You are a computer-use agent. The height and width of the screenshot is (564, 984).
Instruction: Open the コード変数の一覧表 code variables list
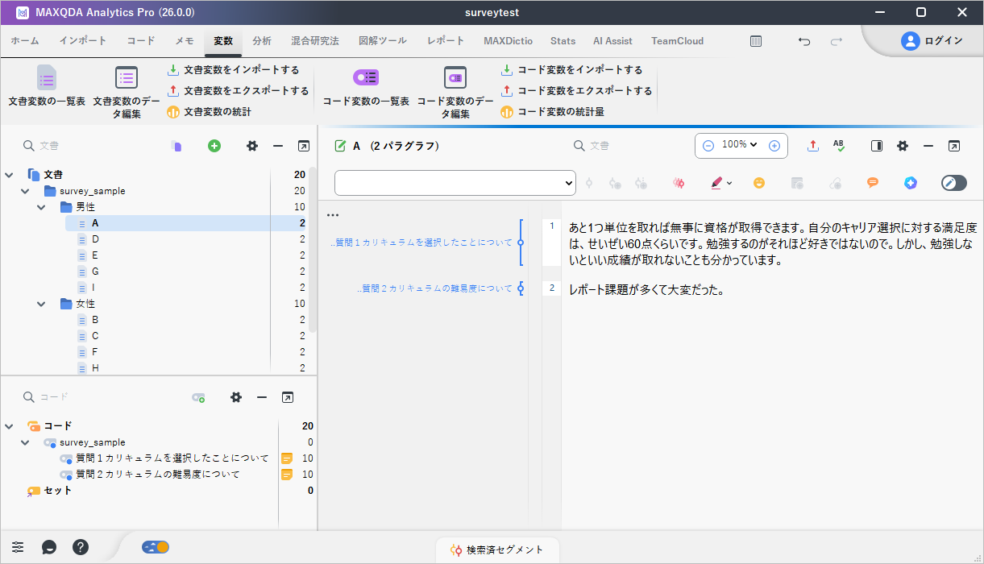(366, 87)
